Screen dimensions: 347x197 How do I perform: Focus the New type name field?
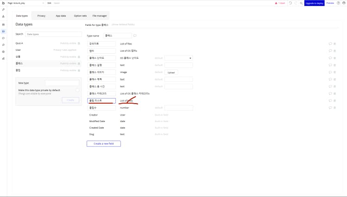(x=62, y=83)
